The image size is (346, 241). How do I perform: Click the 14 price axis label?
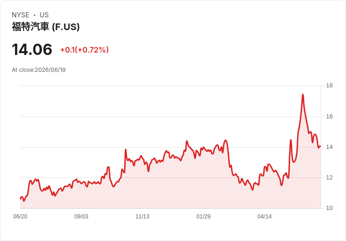coord(330,147)
